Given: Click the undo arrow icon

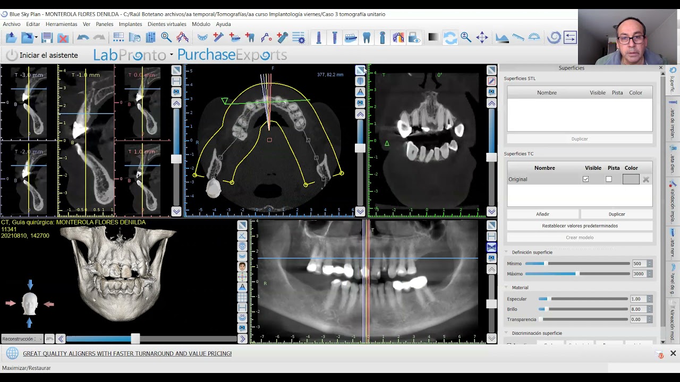Looking at the screenshot, I should pos(83,38).
